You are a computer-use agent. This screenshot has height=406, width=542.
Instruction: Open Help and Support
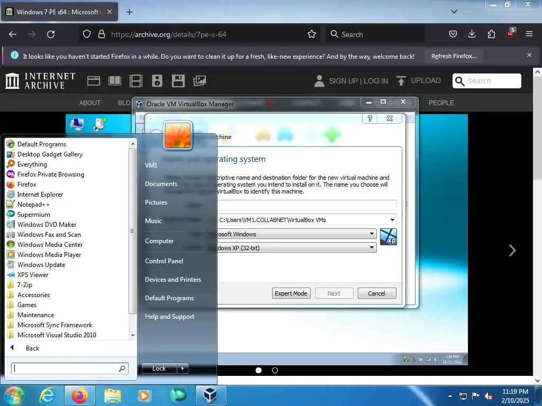coord(169,317)
